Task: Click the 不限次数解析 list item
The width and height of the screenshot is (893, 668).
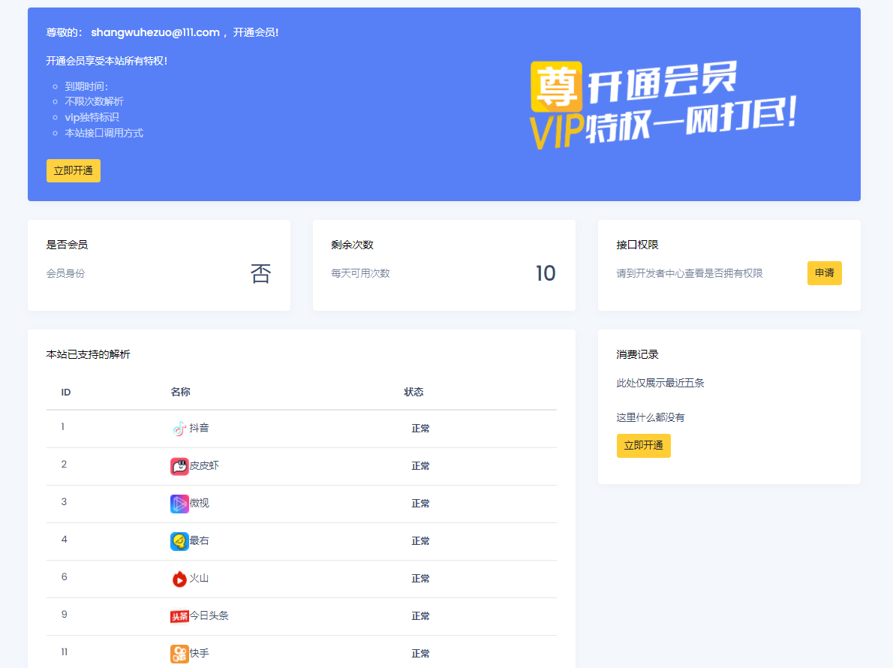Action: click(x=95, y=101)
